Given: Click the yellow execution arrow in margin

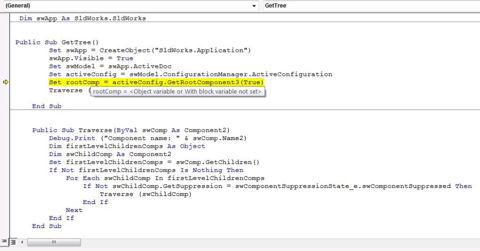Looking at the screenshot, I should [x=5, y=82].
